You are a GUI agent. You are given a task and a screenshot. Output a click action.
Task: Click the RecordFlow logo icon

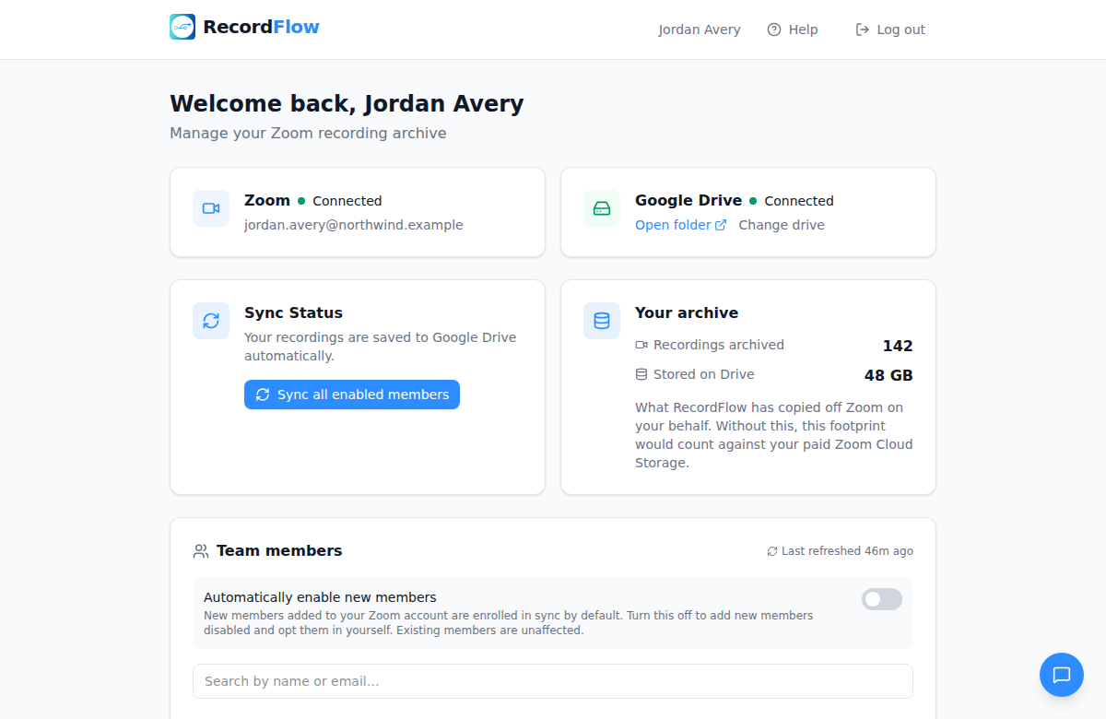pyautogui.click(x=182, y=27)
